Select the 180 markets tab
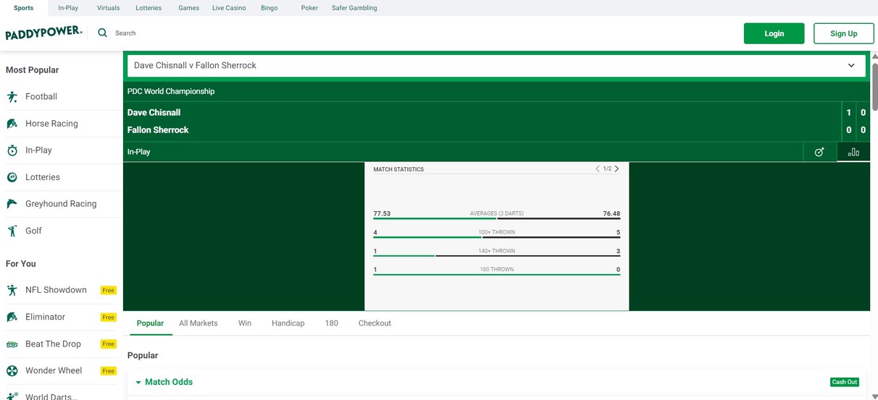The width and height of the screenshot is (878, 400). (x=332, y=323)
